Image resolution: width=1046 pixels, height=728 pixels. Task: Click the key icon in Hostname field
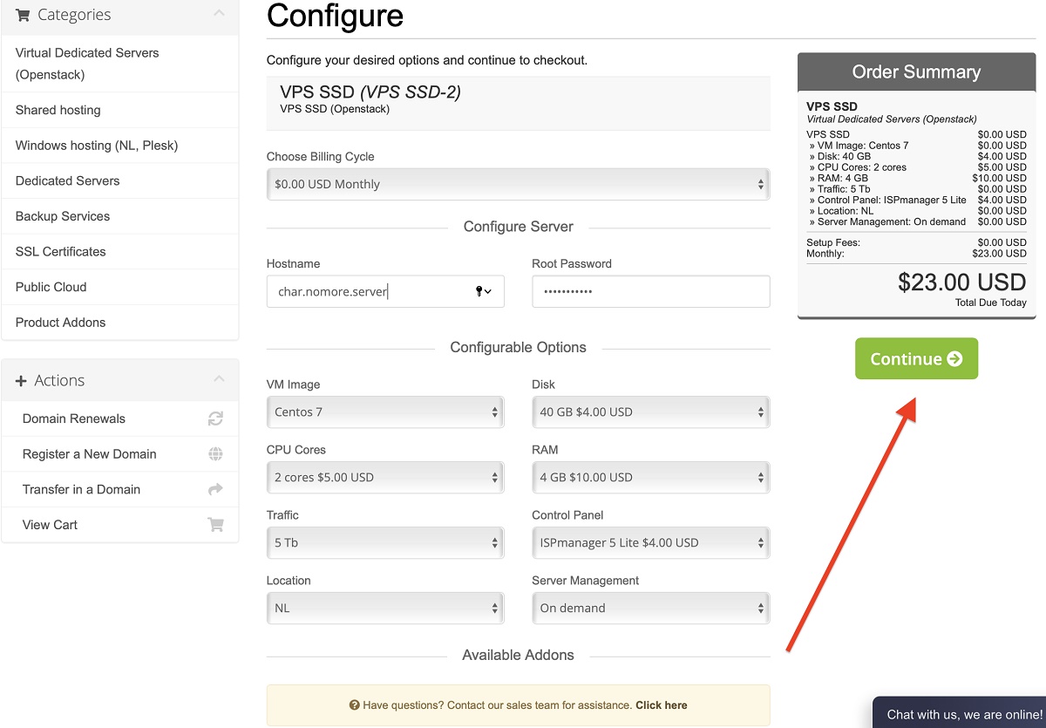tap(480, 291)
